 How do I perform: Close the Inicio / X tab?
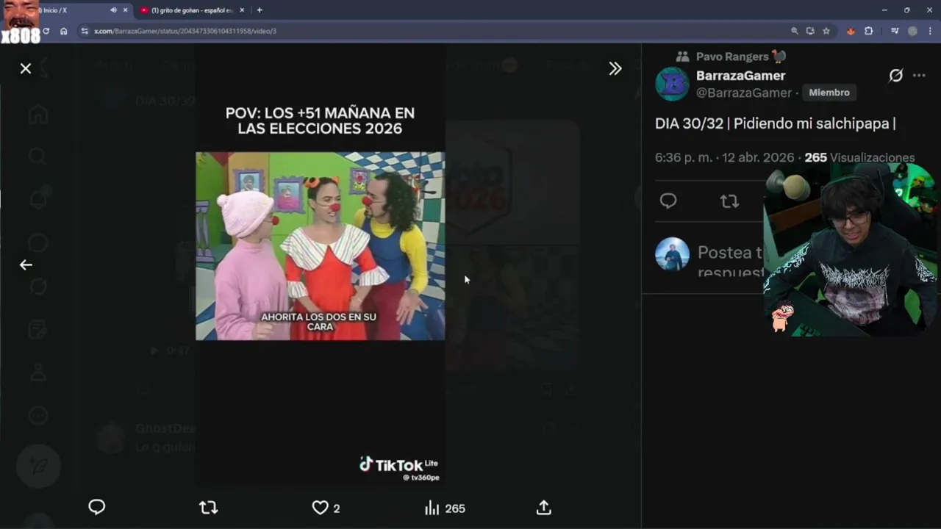(x=126, y=10)
